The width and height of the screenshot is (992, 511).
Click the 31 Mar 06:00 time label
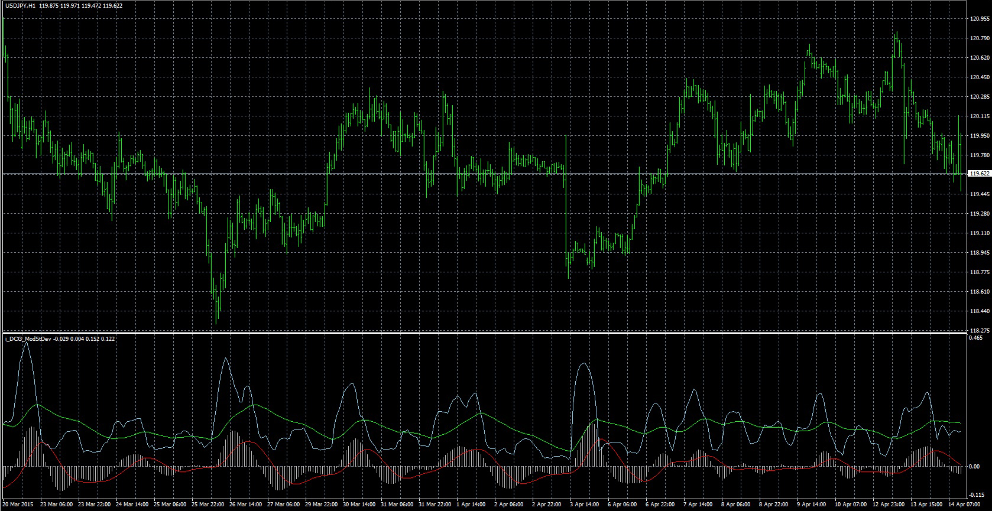(x=398, y=505)
